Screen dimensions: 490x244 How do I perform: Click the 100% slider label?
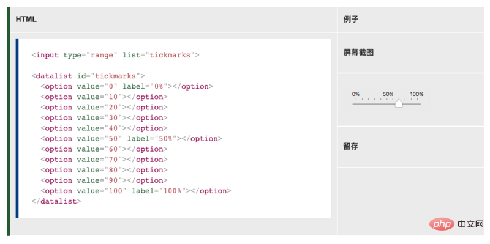417,94
